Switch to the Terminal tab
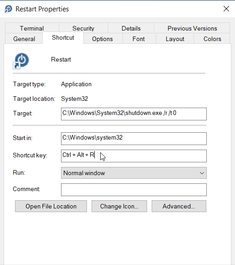Screen dimensions: 235x265 point(32,28)
